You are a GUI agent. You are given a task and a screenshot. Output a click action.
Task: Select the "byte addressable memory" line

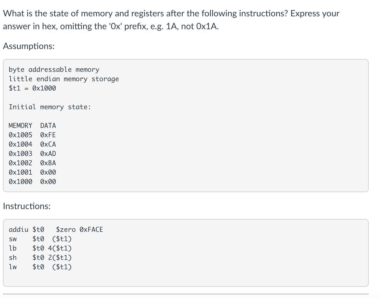[54, 69]
